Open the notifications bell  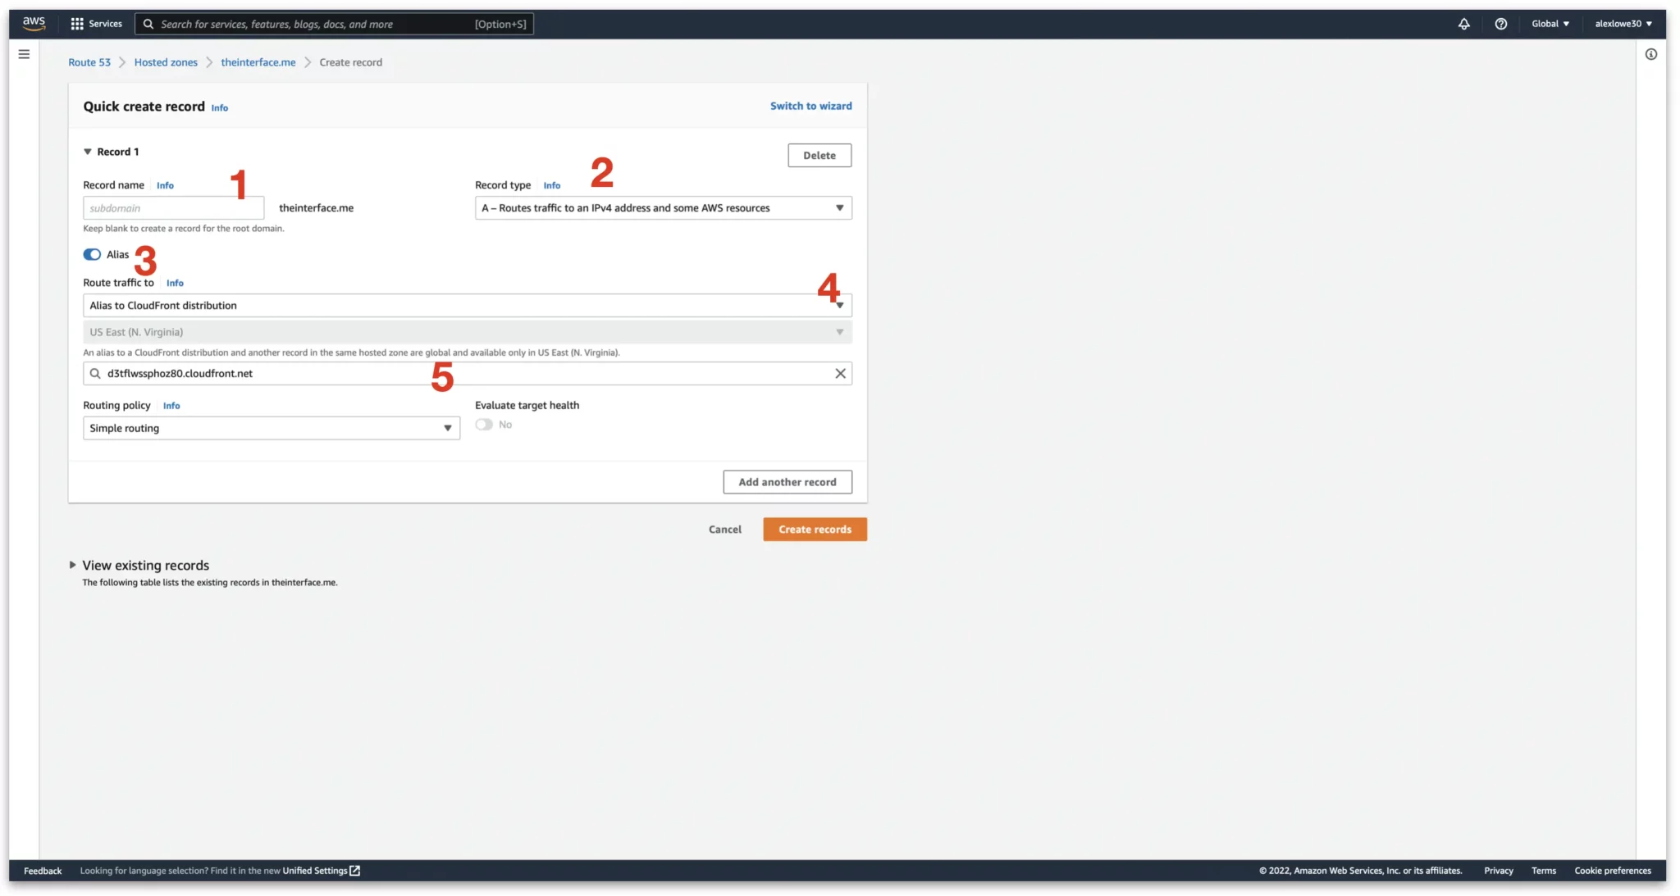click(1463, 24)
